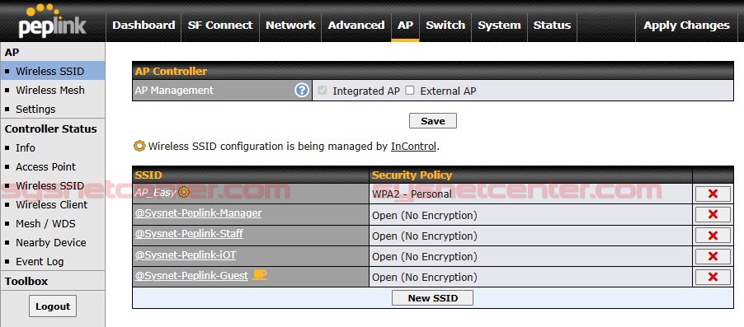Open the Switch tab
Screen dimensions: 744x327
click(445, 25)
